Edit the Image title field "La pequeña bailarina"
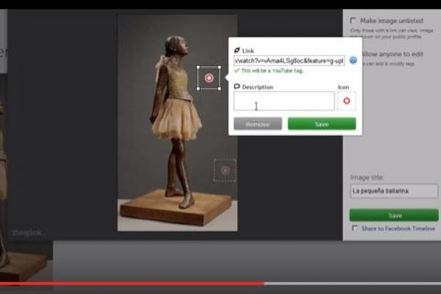Image resolution: width=441 pixels, height=294 pixels. coord(394,191)
